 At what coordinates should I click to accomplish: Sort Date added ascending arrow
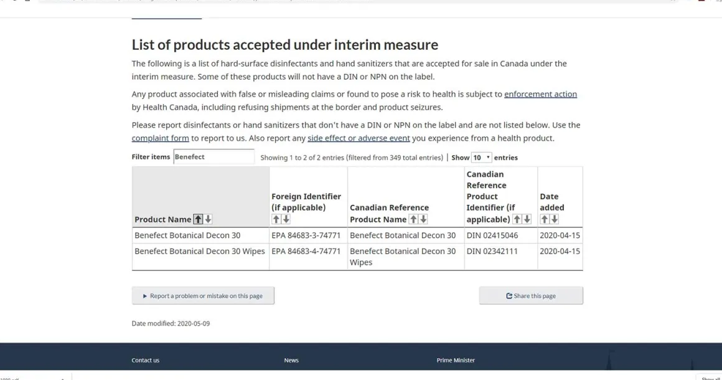[x=545, y=219]
